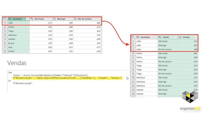202x113 pixels.
Task: Open table menu icon in right normalized table
Action: (x=133, y=37)
